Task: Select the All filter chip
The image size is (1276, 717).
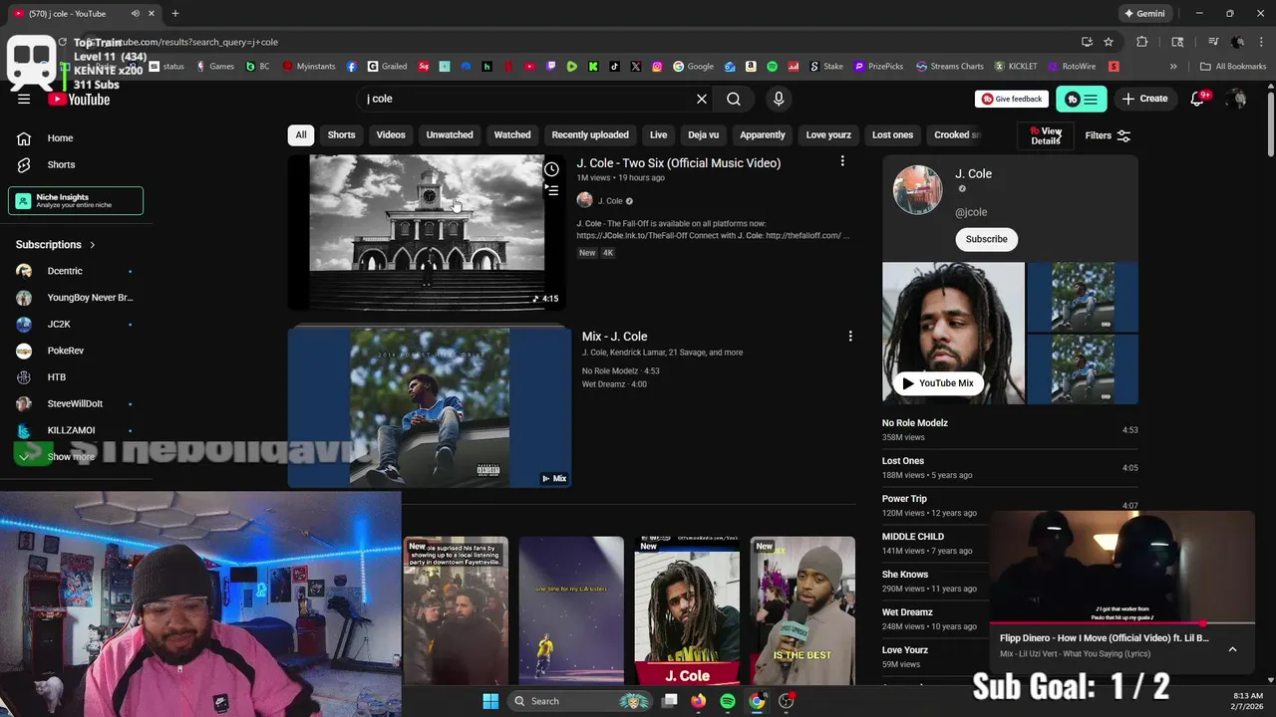Action: [301, 134]
